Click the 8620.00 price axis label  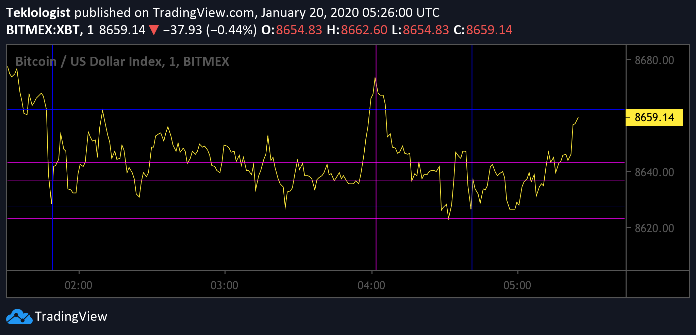(x=654, y=228)
